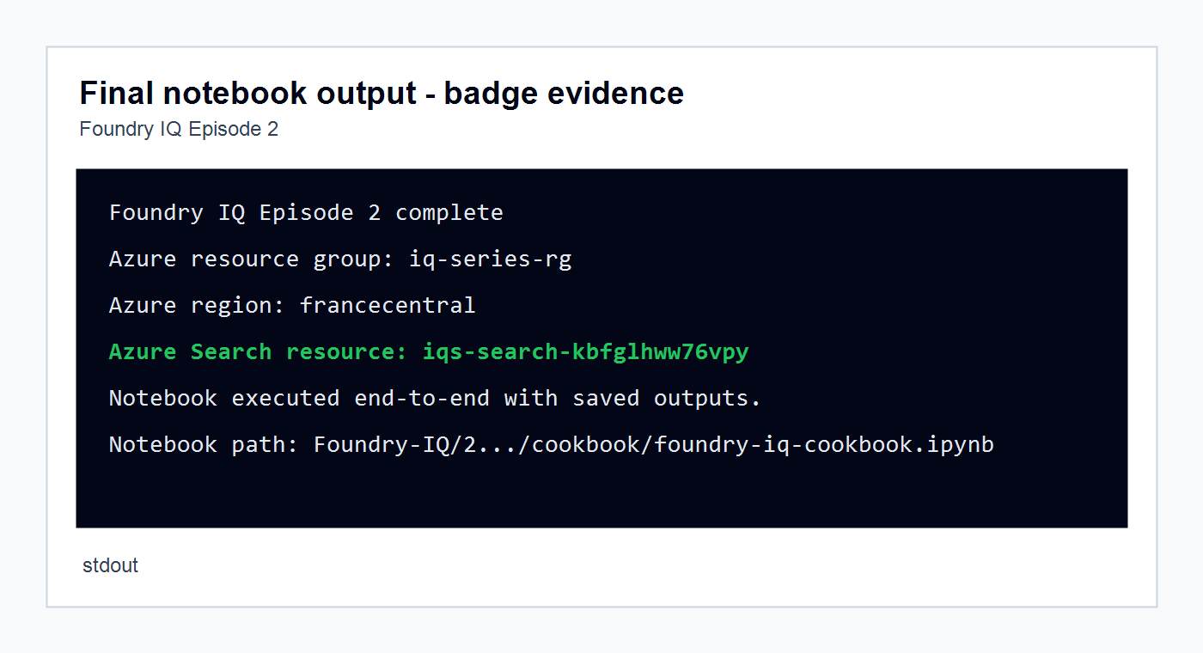Screen dimensions: 1203x653
Task: Click 'badge evidence' in the heading
Action: 564,93
